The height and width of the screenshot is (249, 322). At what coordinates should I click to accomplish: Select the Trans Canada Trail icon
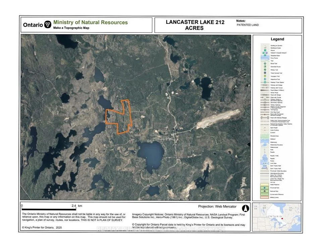265,73
